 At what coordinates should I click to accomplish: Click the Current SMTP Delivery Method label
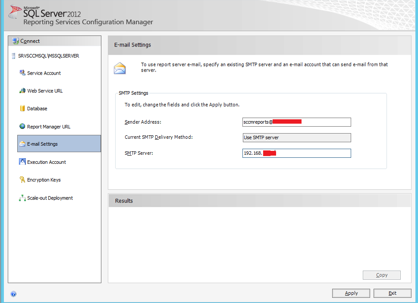(159, 137)
